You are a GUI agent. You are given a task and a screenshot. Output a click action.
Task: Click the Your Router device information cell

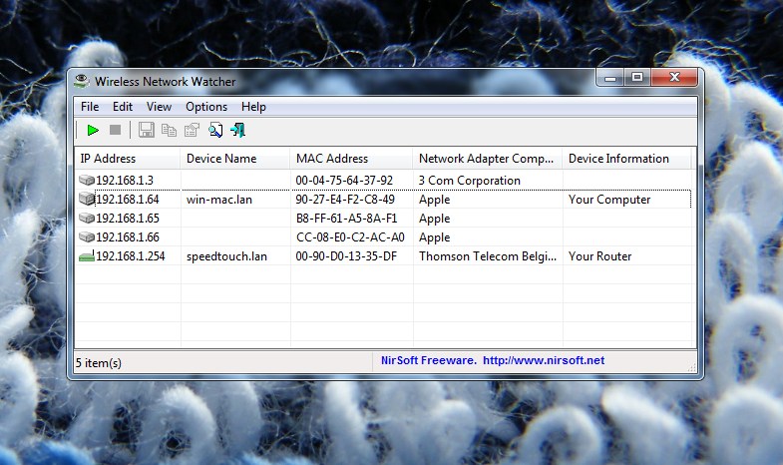(599, 256)
